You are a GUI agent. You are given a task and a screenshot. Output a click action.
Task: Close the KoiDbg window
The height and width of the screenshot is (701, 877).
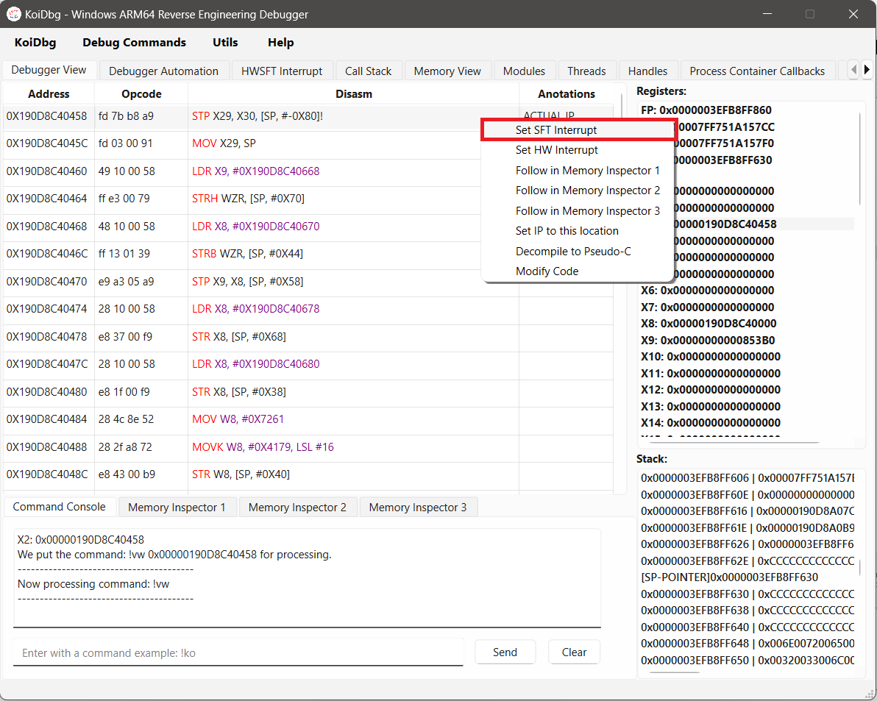[853, 14]
